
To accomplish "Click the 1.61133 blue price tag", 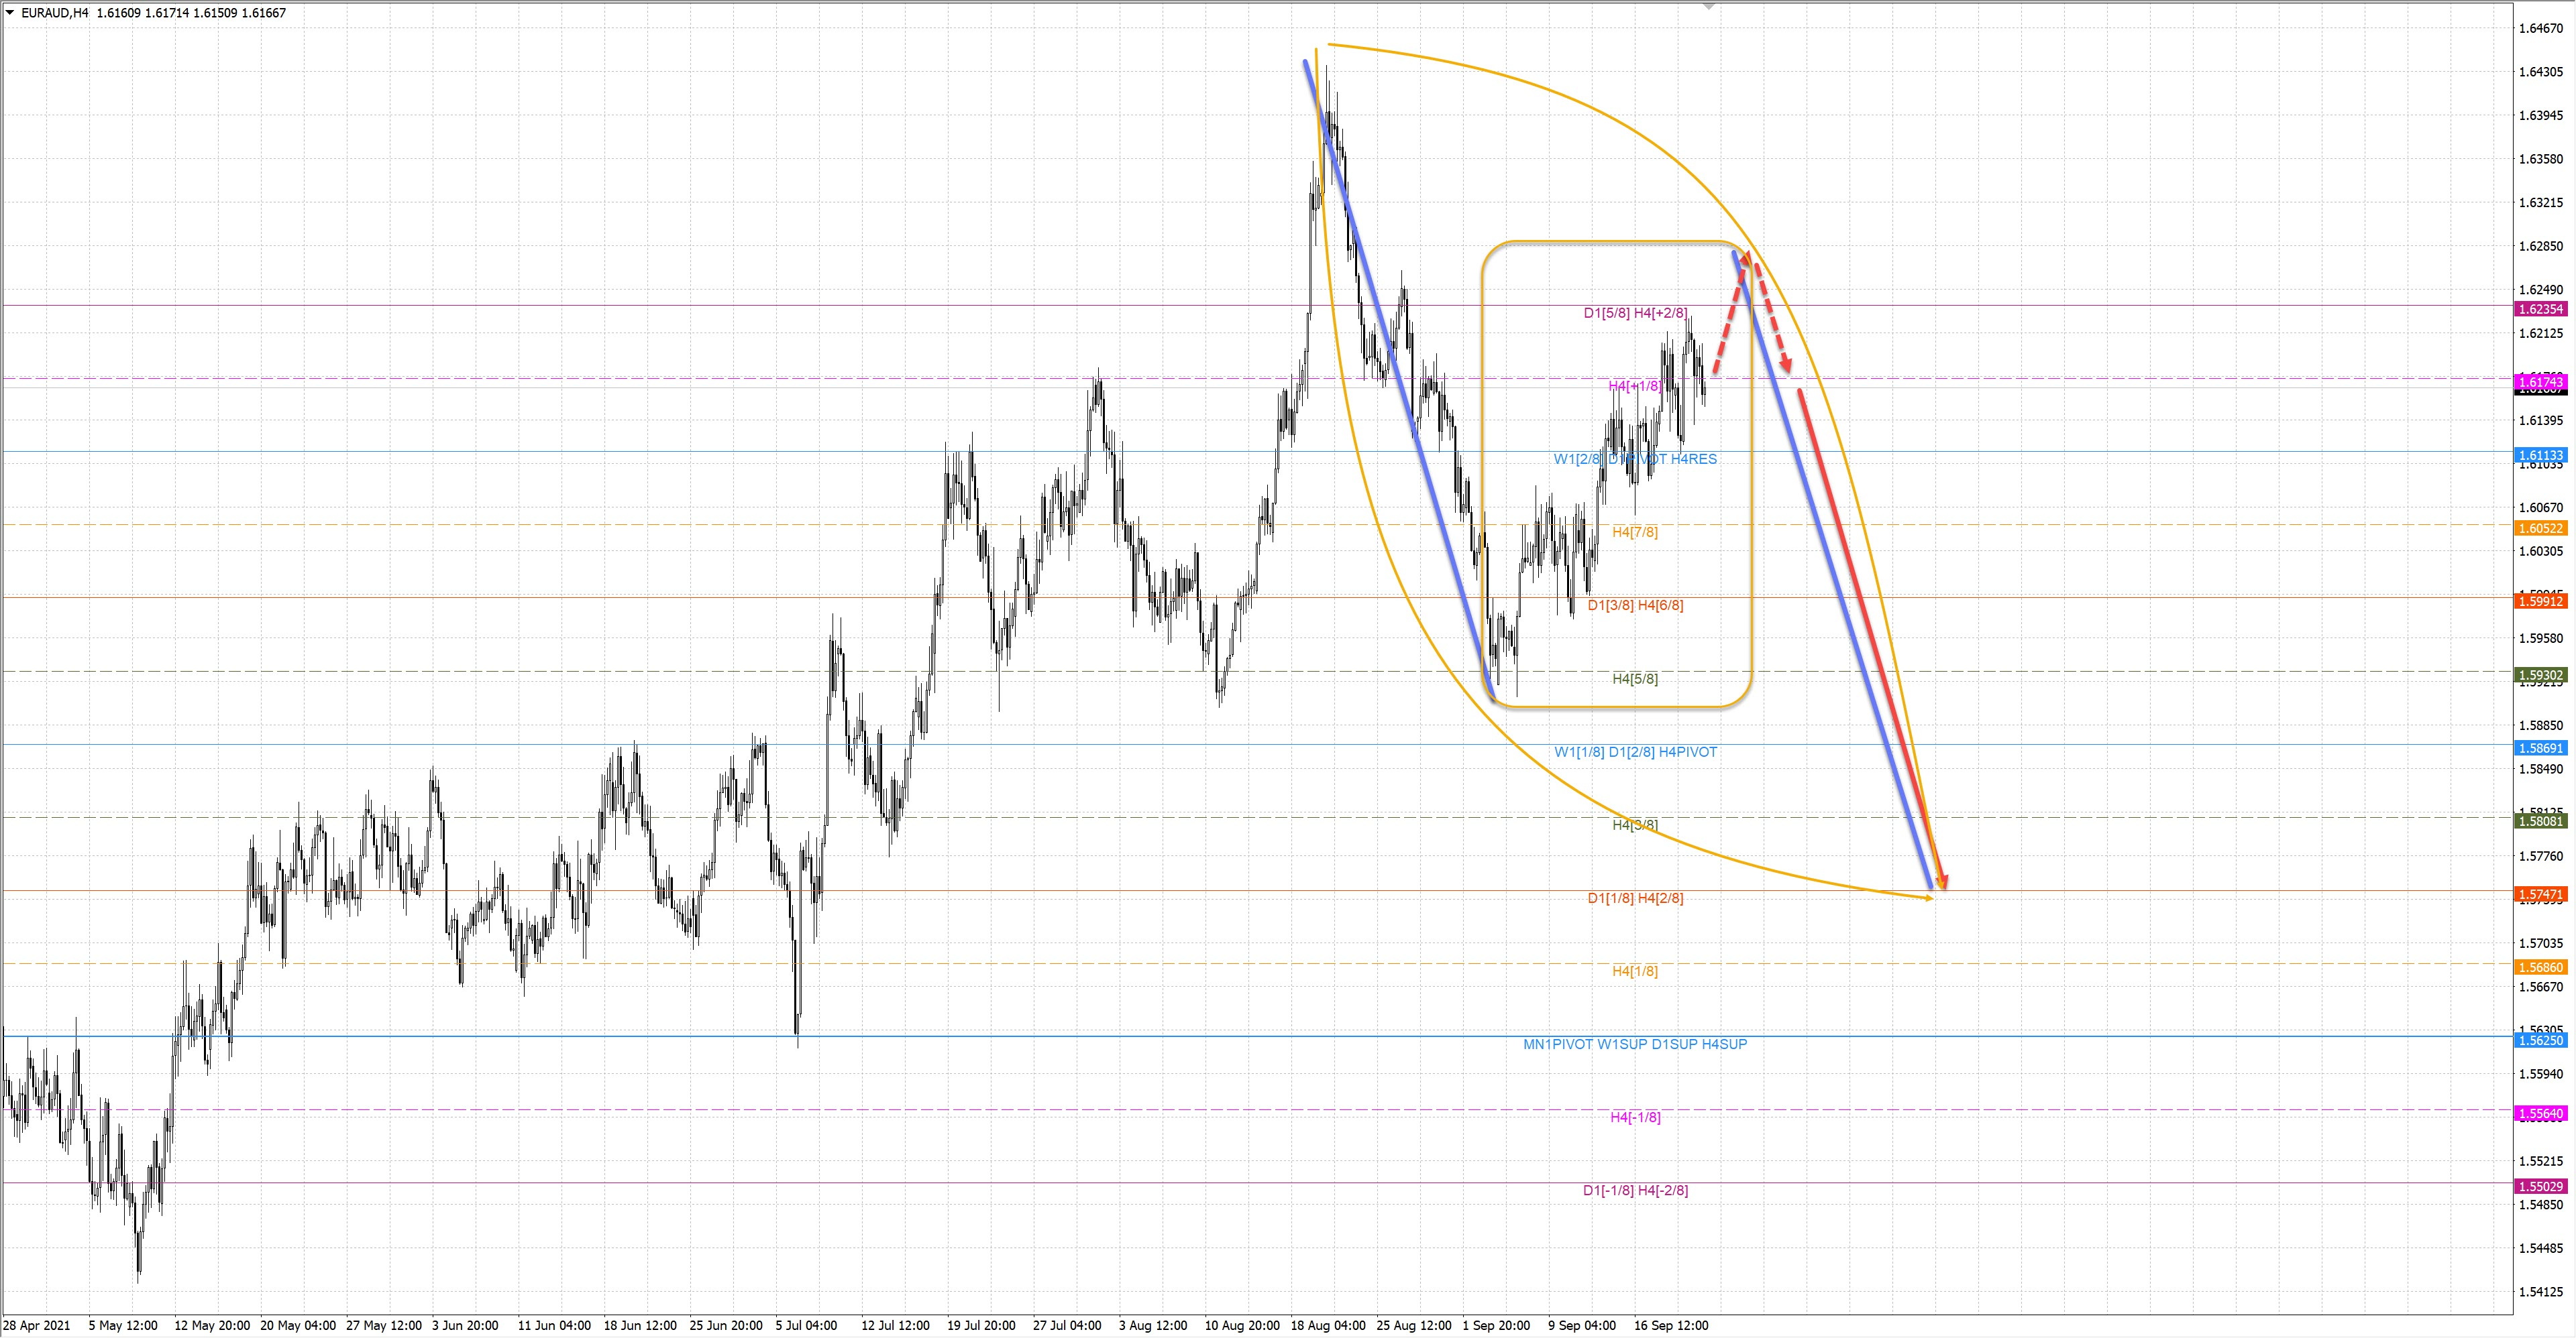I will [2541, 454].
